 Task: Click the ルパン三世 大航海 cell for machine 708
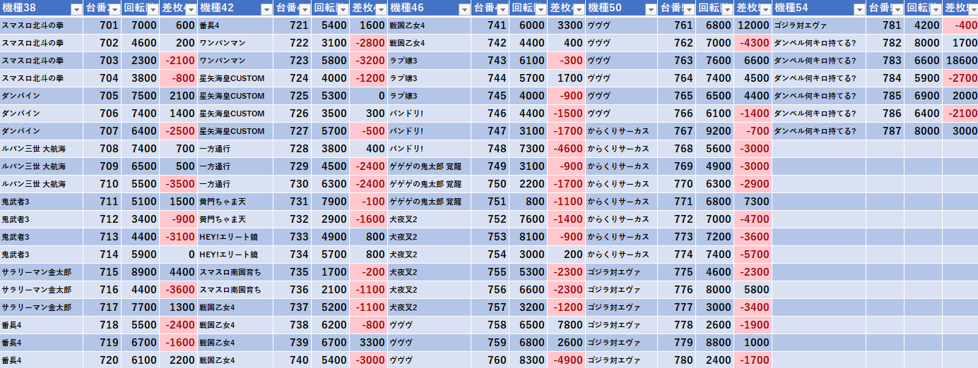(42, 149)
